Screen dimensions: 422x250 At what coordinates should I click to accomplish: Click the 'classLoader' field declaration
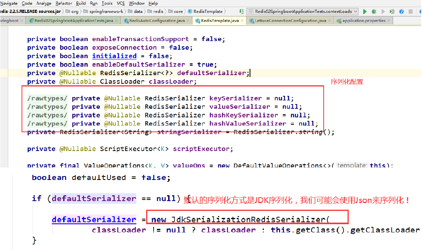pos(171,81)
